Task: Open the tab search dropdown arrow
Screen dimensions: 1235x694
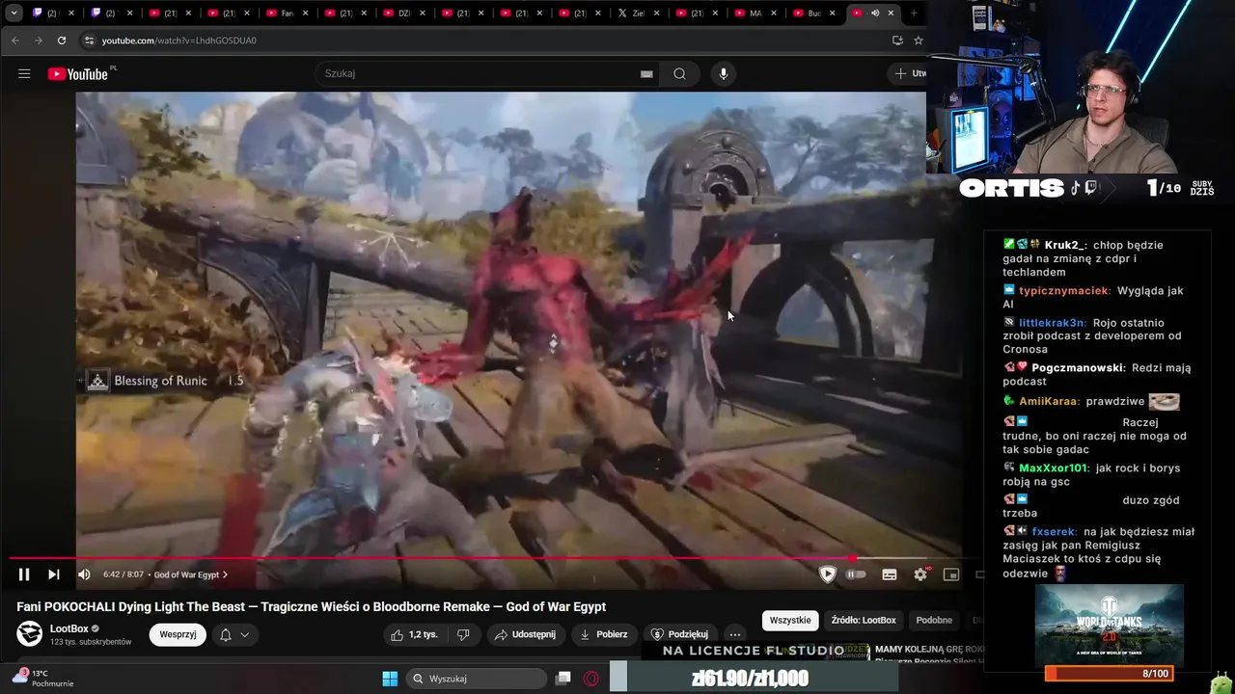Action: point(14,13)
